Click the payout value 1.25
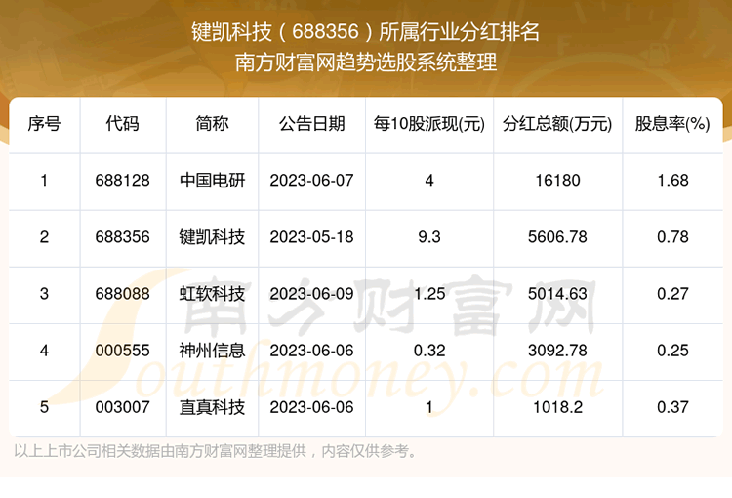The image size is (732, 498). click(x=429, y=294)
